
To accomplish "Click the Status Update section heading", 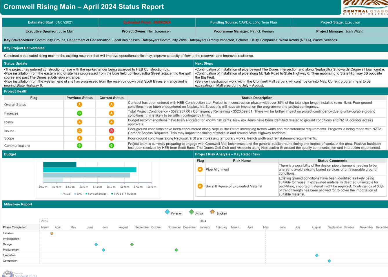I will 16,64.
